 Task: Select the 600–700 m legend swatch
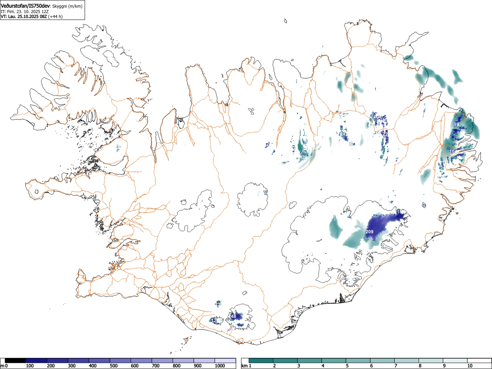click(x=141, y=361)
